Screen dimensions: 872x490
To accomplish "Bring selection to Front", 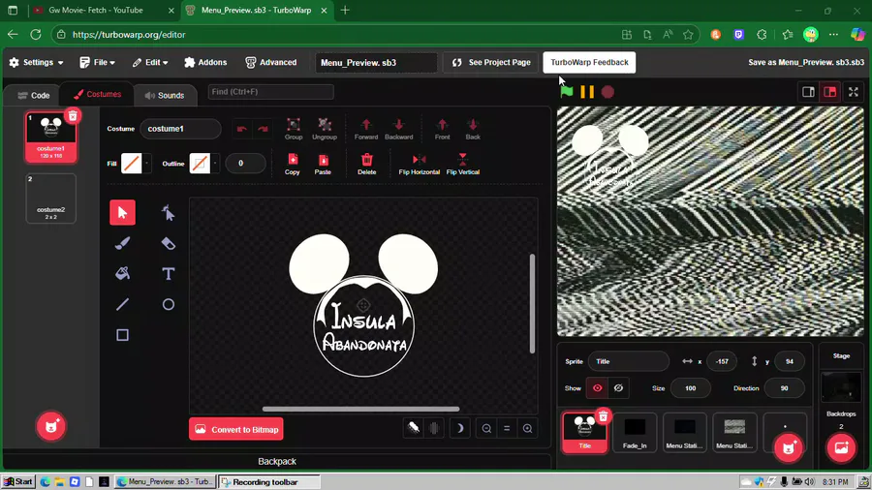I will coord(442,129).
